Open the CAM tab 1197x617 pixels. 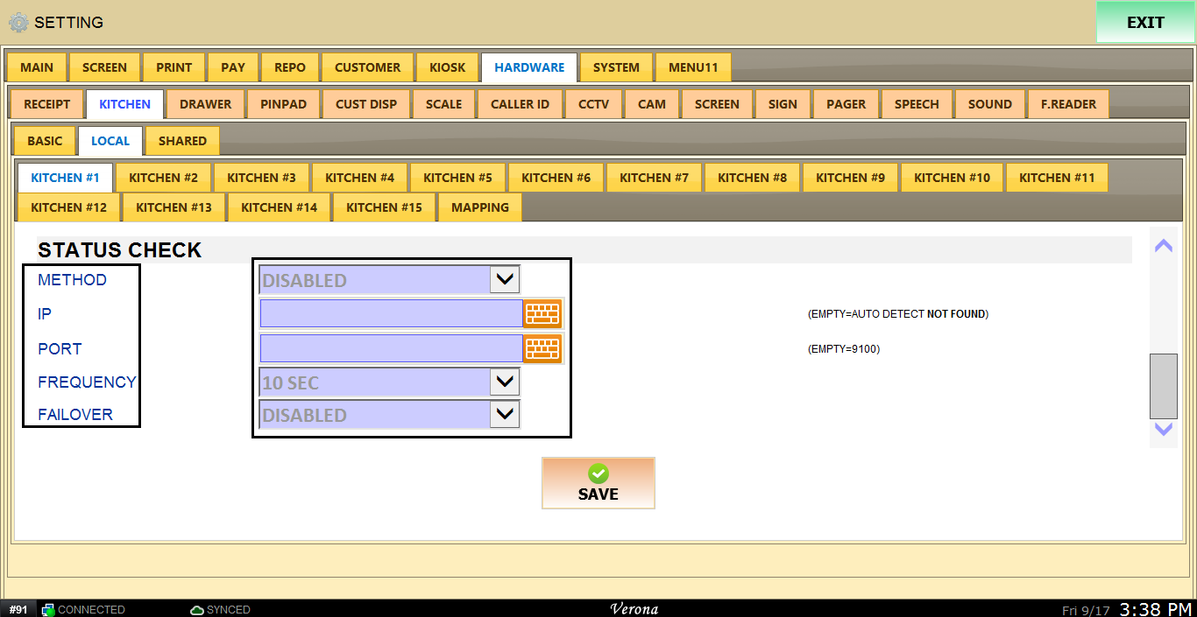(x=652, y=104)
